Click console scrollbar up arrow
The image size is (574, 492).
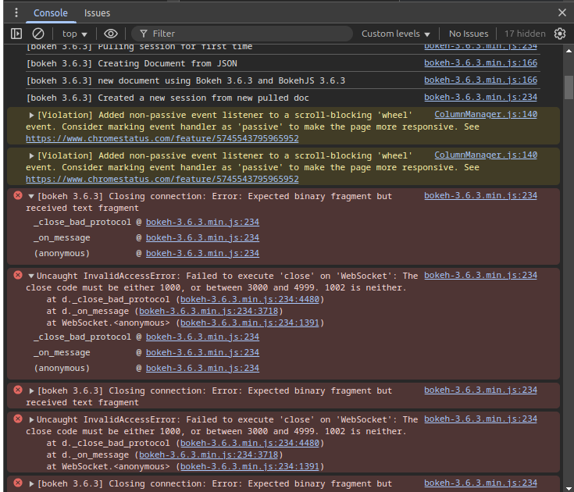coord(569,51)
